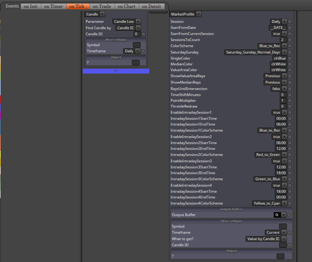The image size is (312, 262).
Task: Check the Candle ID checkbox in Candle block
Action: [x=144, y=34]
